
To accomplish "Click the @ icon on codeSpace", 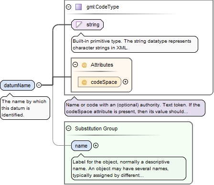I will [84, 82].
